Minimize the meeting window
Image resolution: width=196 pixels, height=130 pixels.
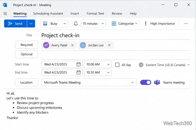pyautogui.click(x=163, y=5)
